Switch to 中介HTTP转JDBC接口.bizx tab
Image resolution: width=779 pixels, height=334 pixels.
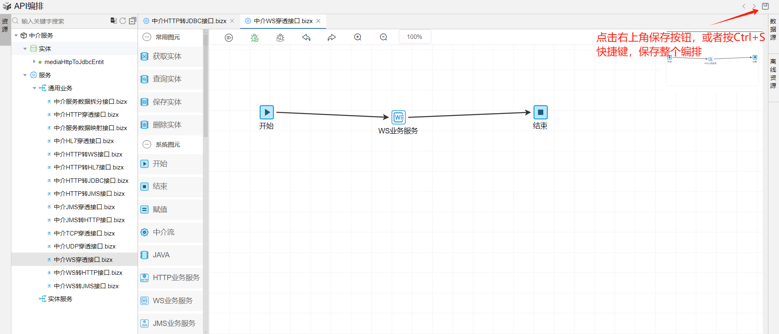point(189,21)
